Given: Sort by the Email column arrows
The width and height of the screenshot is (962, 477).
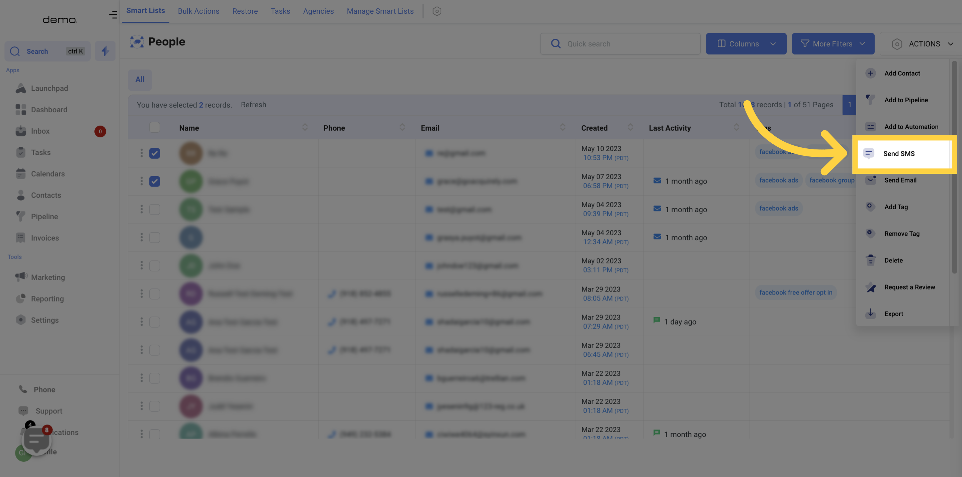Looking at the screenshot, I should click(x=562, y=127).
